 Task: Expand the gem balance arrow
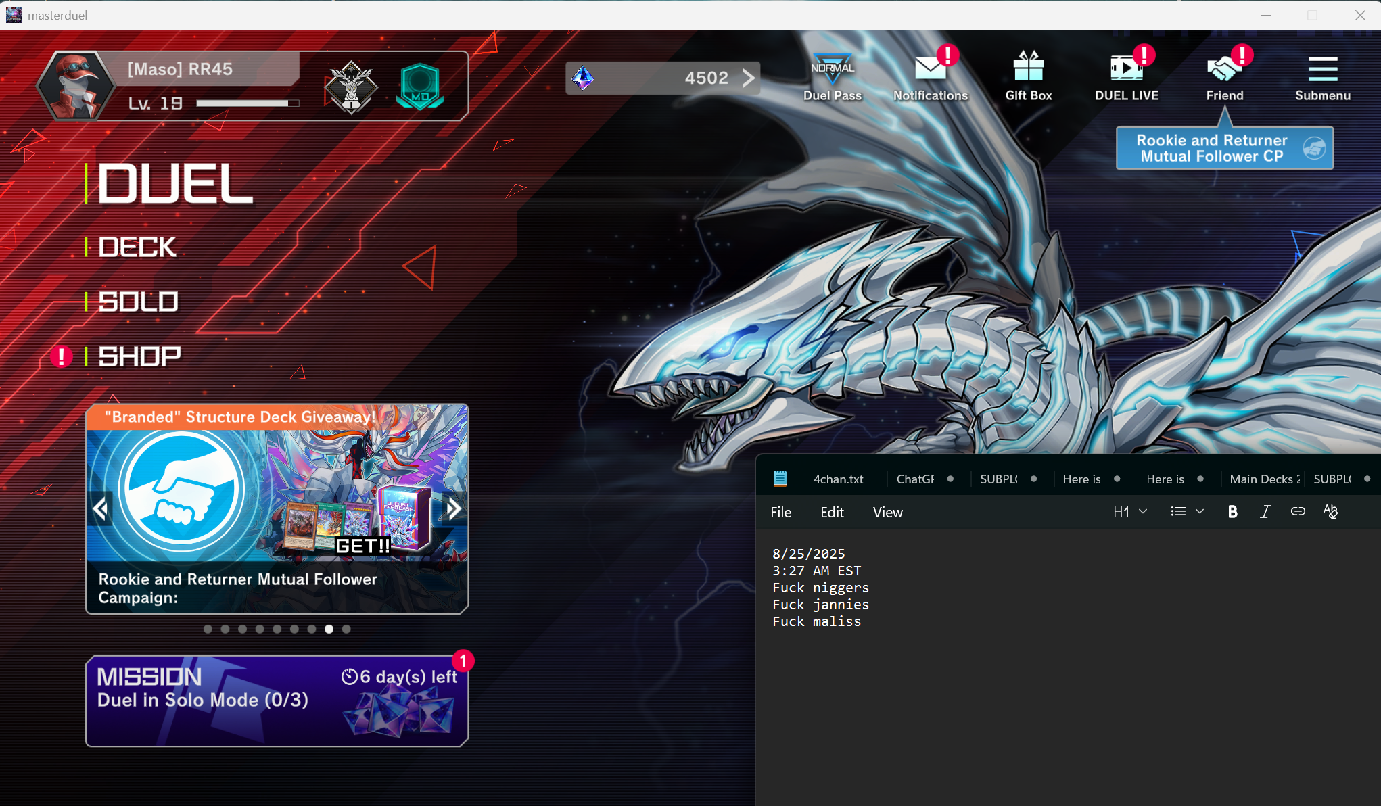[748, 78]
